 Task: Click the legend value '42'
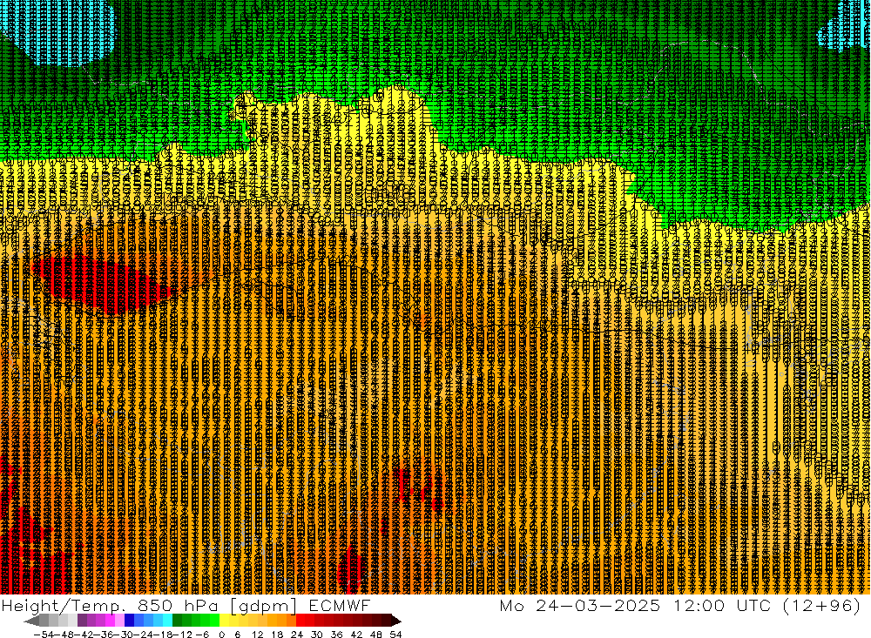[x=356, y=635]
